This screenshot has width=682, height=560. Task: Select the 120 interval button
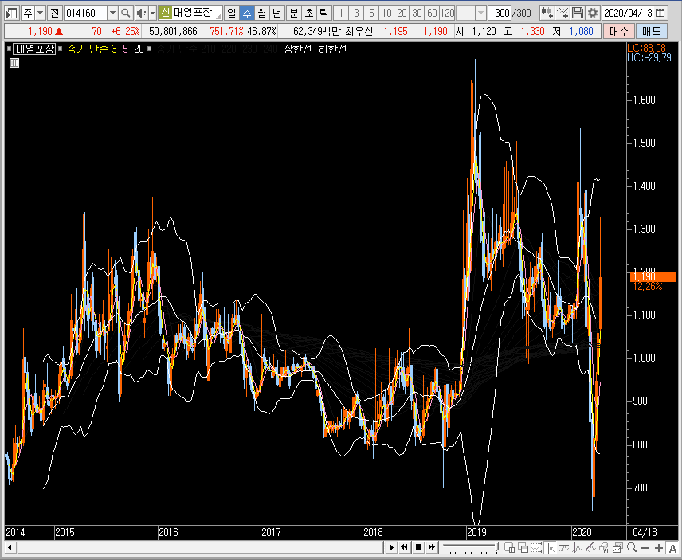click(x=447, y=13)
